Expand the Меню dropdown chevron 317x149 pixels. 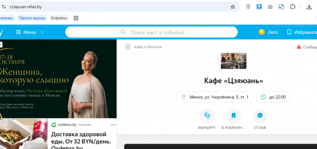coord(43,32)
